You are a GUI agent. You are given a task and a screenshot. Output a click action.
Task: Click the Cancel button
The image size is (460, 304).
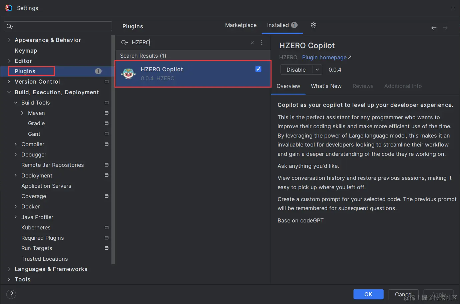tap(404, 294)
